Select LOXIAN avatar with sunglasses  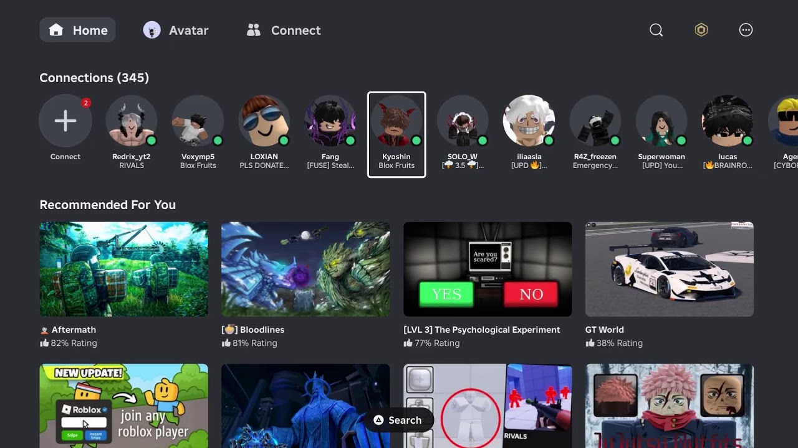click(264, 121)
